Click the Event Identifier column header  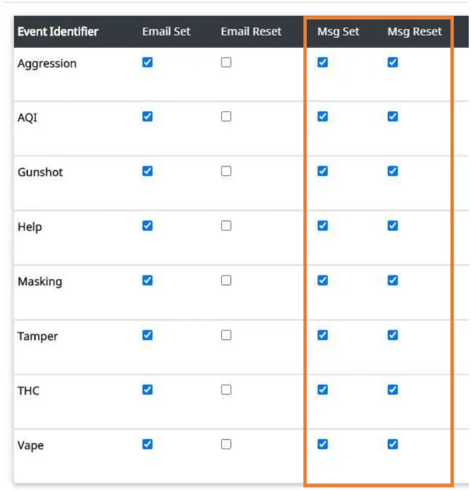[x=58, y=31]
